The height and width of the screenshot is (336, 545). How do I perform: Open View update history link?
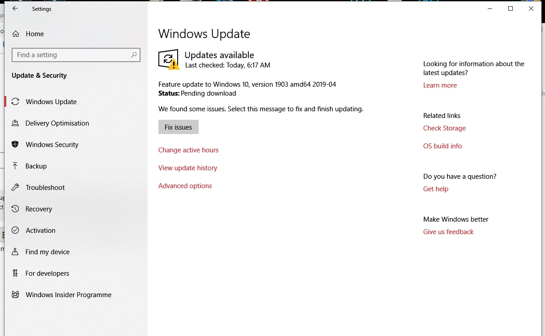(x=188, y=168)
